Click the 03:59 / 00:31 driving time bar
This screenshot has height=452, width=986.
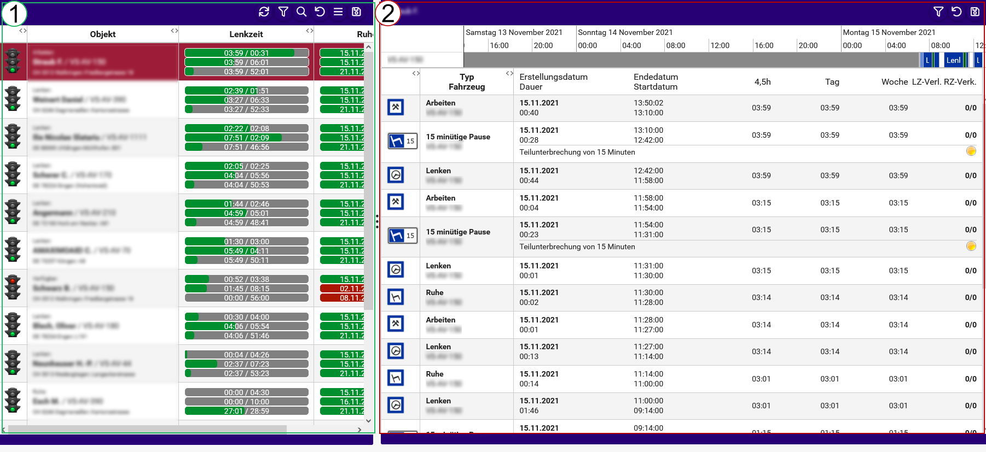click(247, 53)
